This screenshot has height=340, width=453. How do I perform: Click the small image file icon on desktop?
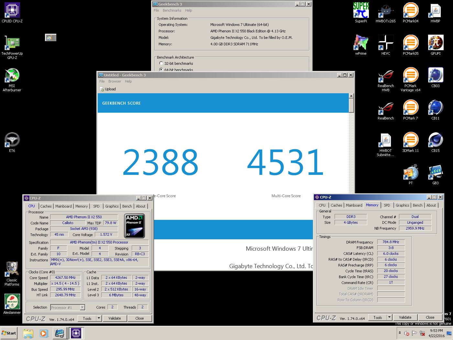pyautogui.click(x=50, y=38)
